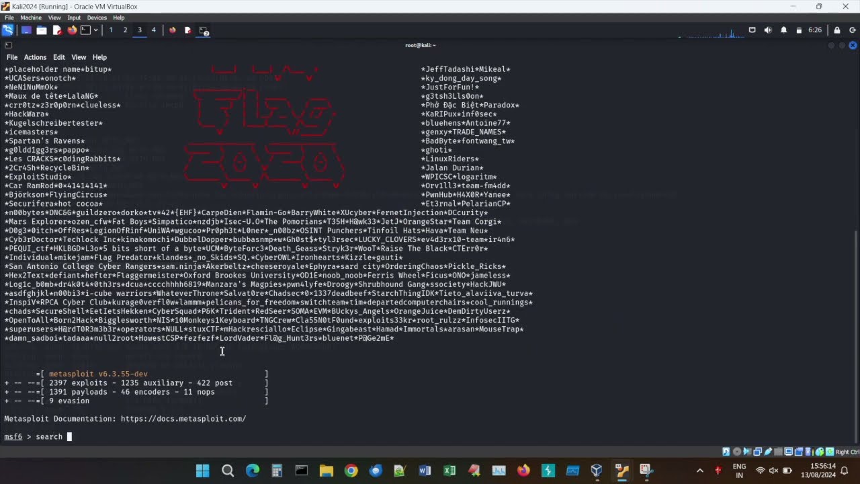Open VirtualBox Machine menu
This screenshot has height=484, width=860.
pyautogui.click(x=31, y=17)
